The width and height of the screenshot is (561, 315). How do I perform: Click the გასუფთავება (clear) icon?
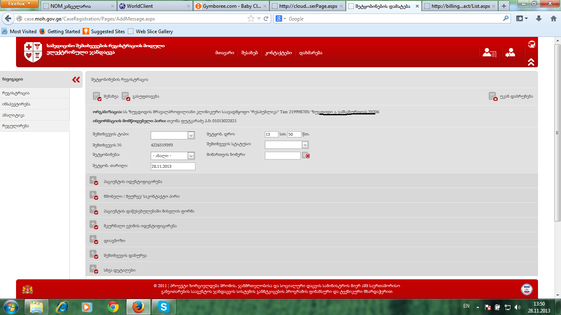coord(126,96)
